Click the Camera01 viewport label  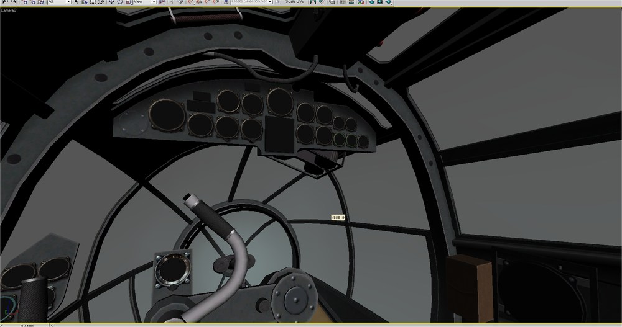pyautogui.click(x=9, y=11)
